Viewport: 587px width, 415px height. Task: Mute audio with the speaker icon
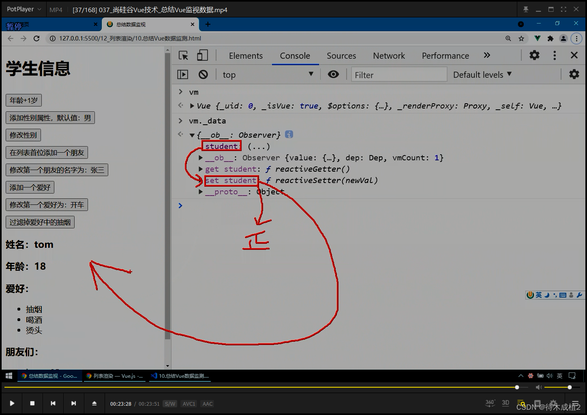pyautogui.click(x=538, y=387)
